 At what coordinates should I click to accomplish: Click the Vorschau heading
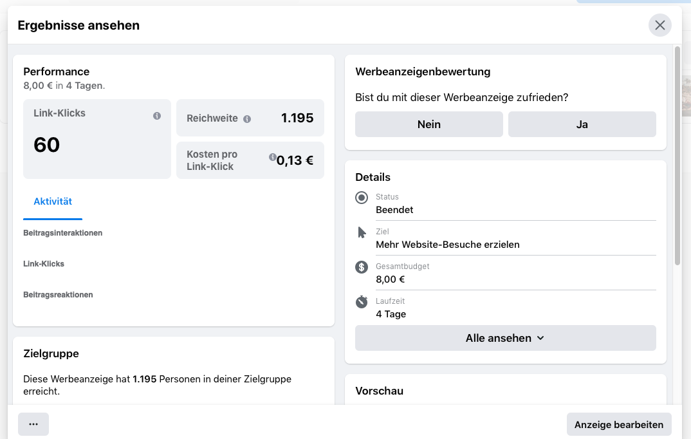(380, 391)
